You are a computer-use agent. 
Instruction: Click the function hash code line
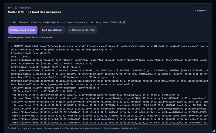coord(109,74)
